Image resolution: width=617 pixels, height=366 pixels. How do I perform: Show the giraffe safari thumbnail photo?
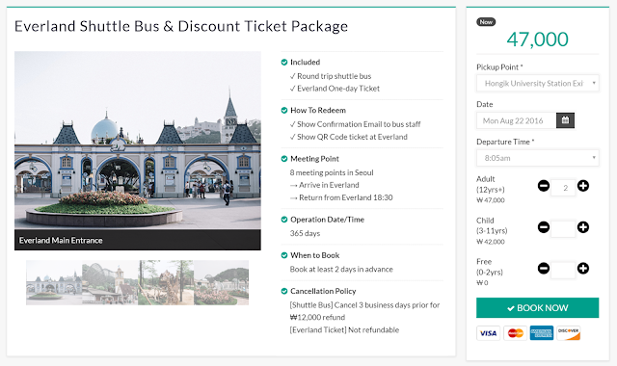166,282
